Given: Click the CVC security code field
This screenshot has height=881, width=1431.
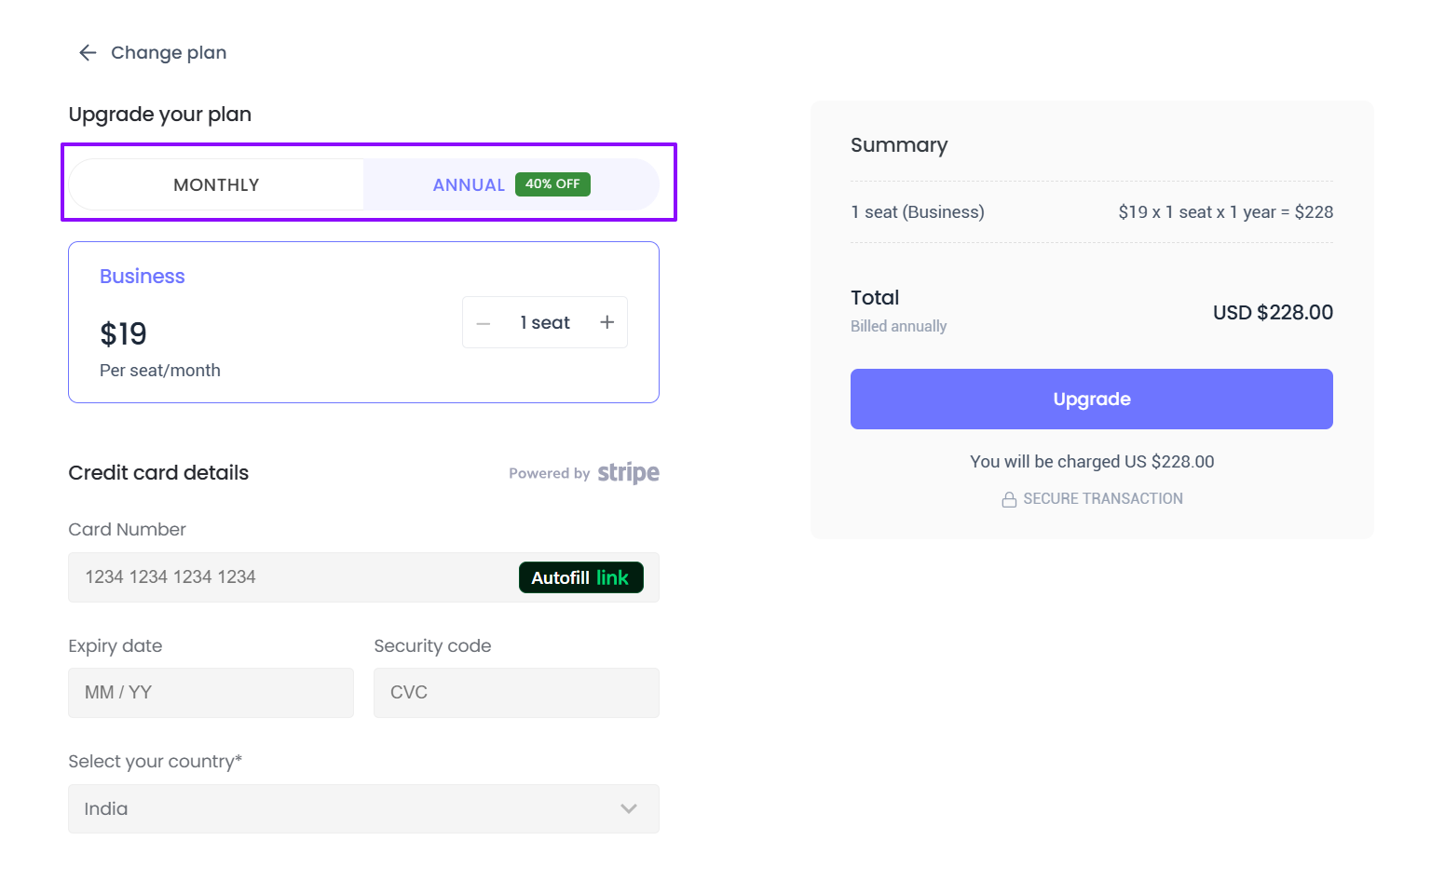Looking at the screenshot, I should coord(516,693).
